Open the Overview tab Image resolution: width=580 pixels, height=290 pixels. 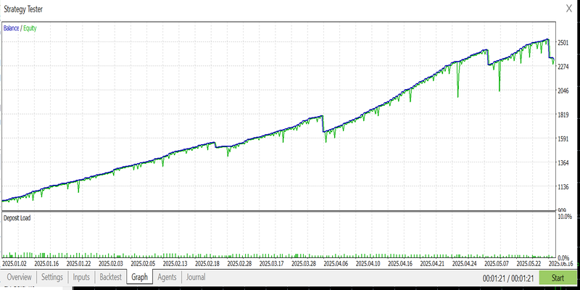tap(20, 277)
